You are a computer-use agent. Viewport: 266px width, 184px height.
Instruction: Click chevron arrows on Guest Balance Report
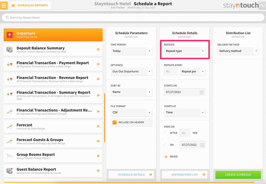pyautogui.click(x=98, y=171)
